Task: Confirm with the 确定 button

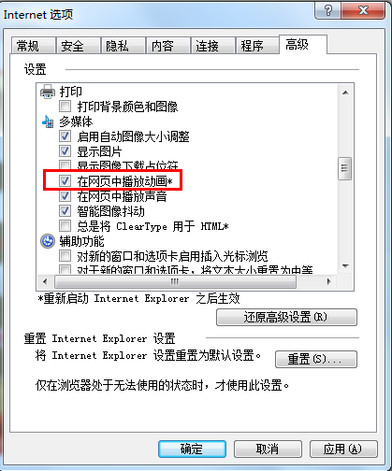Action: (x=192, y=449)
